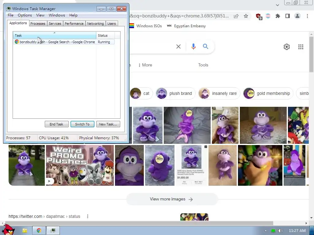Select the bonzibuddy Google Chrome task row
The width and height of the screenshot is (314, 235).
64,42
